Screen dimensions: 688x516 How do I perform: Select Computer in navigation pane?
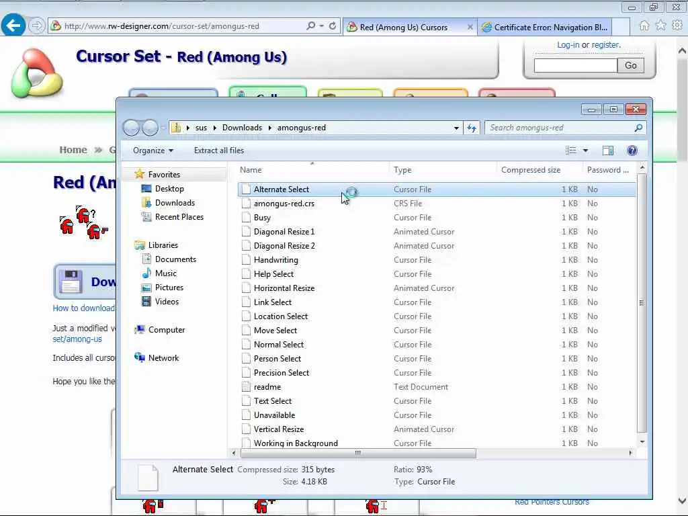(167, 330)
